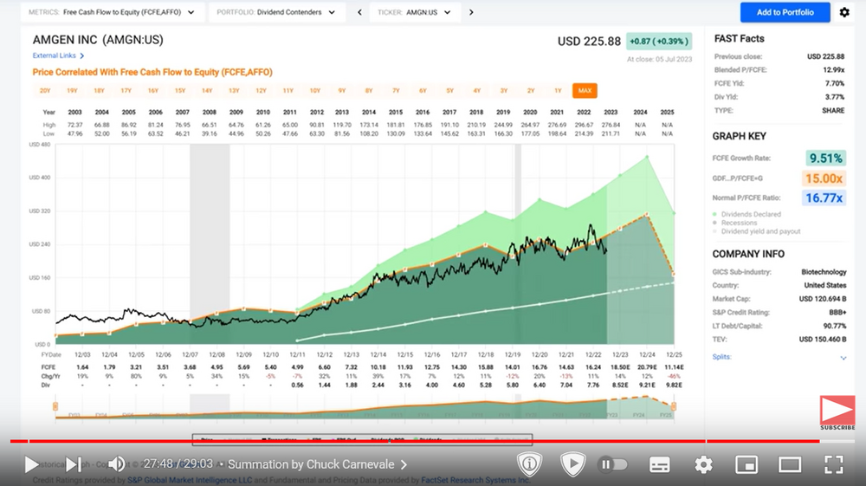Click Normal P/FCFE Ratio 16.77x swatch
The image size is (866, 486).
tap(824, 198)
